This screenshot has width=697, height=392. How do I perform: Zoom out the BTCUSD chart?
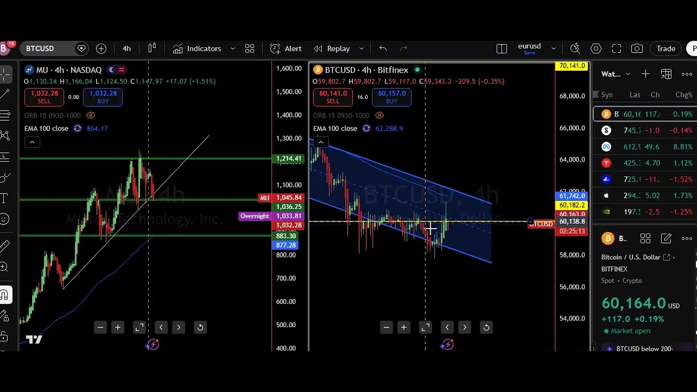click(386, 327)
